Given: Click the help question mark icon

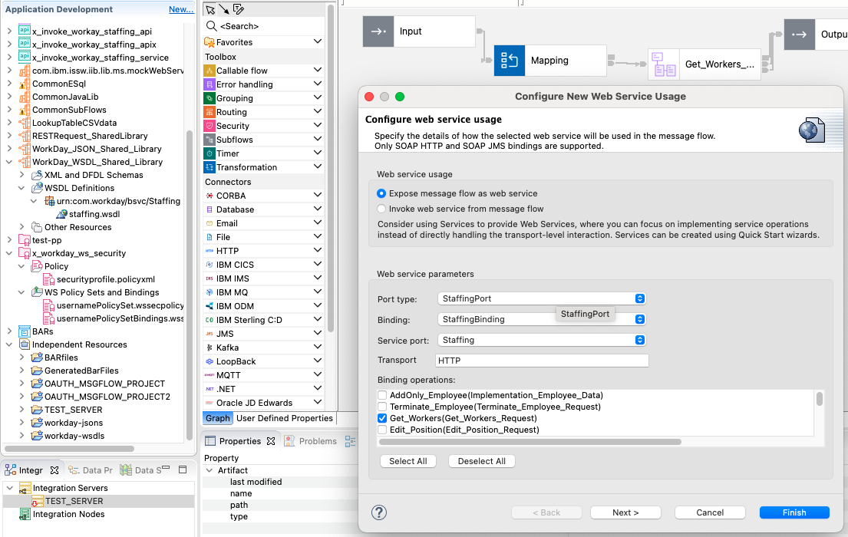Looking at the screenshot, I should tap(379, 512).
